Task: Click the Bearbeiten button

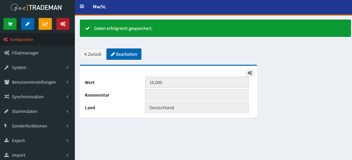Action: (124, 54)
